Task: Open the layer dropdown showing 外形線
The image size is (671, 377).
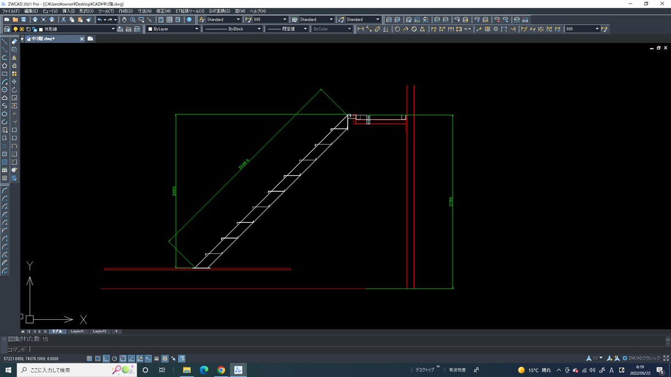Action: tap(76, 29)
